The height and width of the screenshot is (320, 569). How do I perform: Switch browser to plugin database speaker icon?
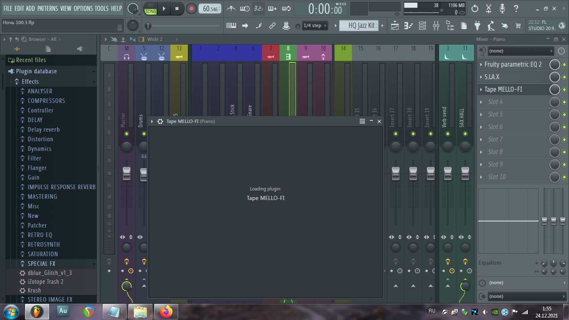(x=80, y=49)
